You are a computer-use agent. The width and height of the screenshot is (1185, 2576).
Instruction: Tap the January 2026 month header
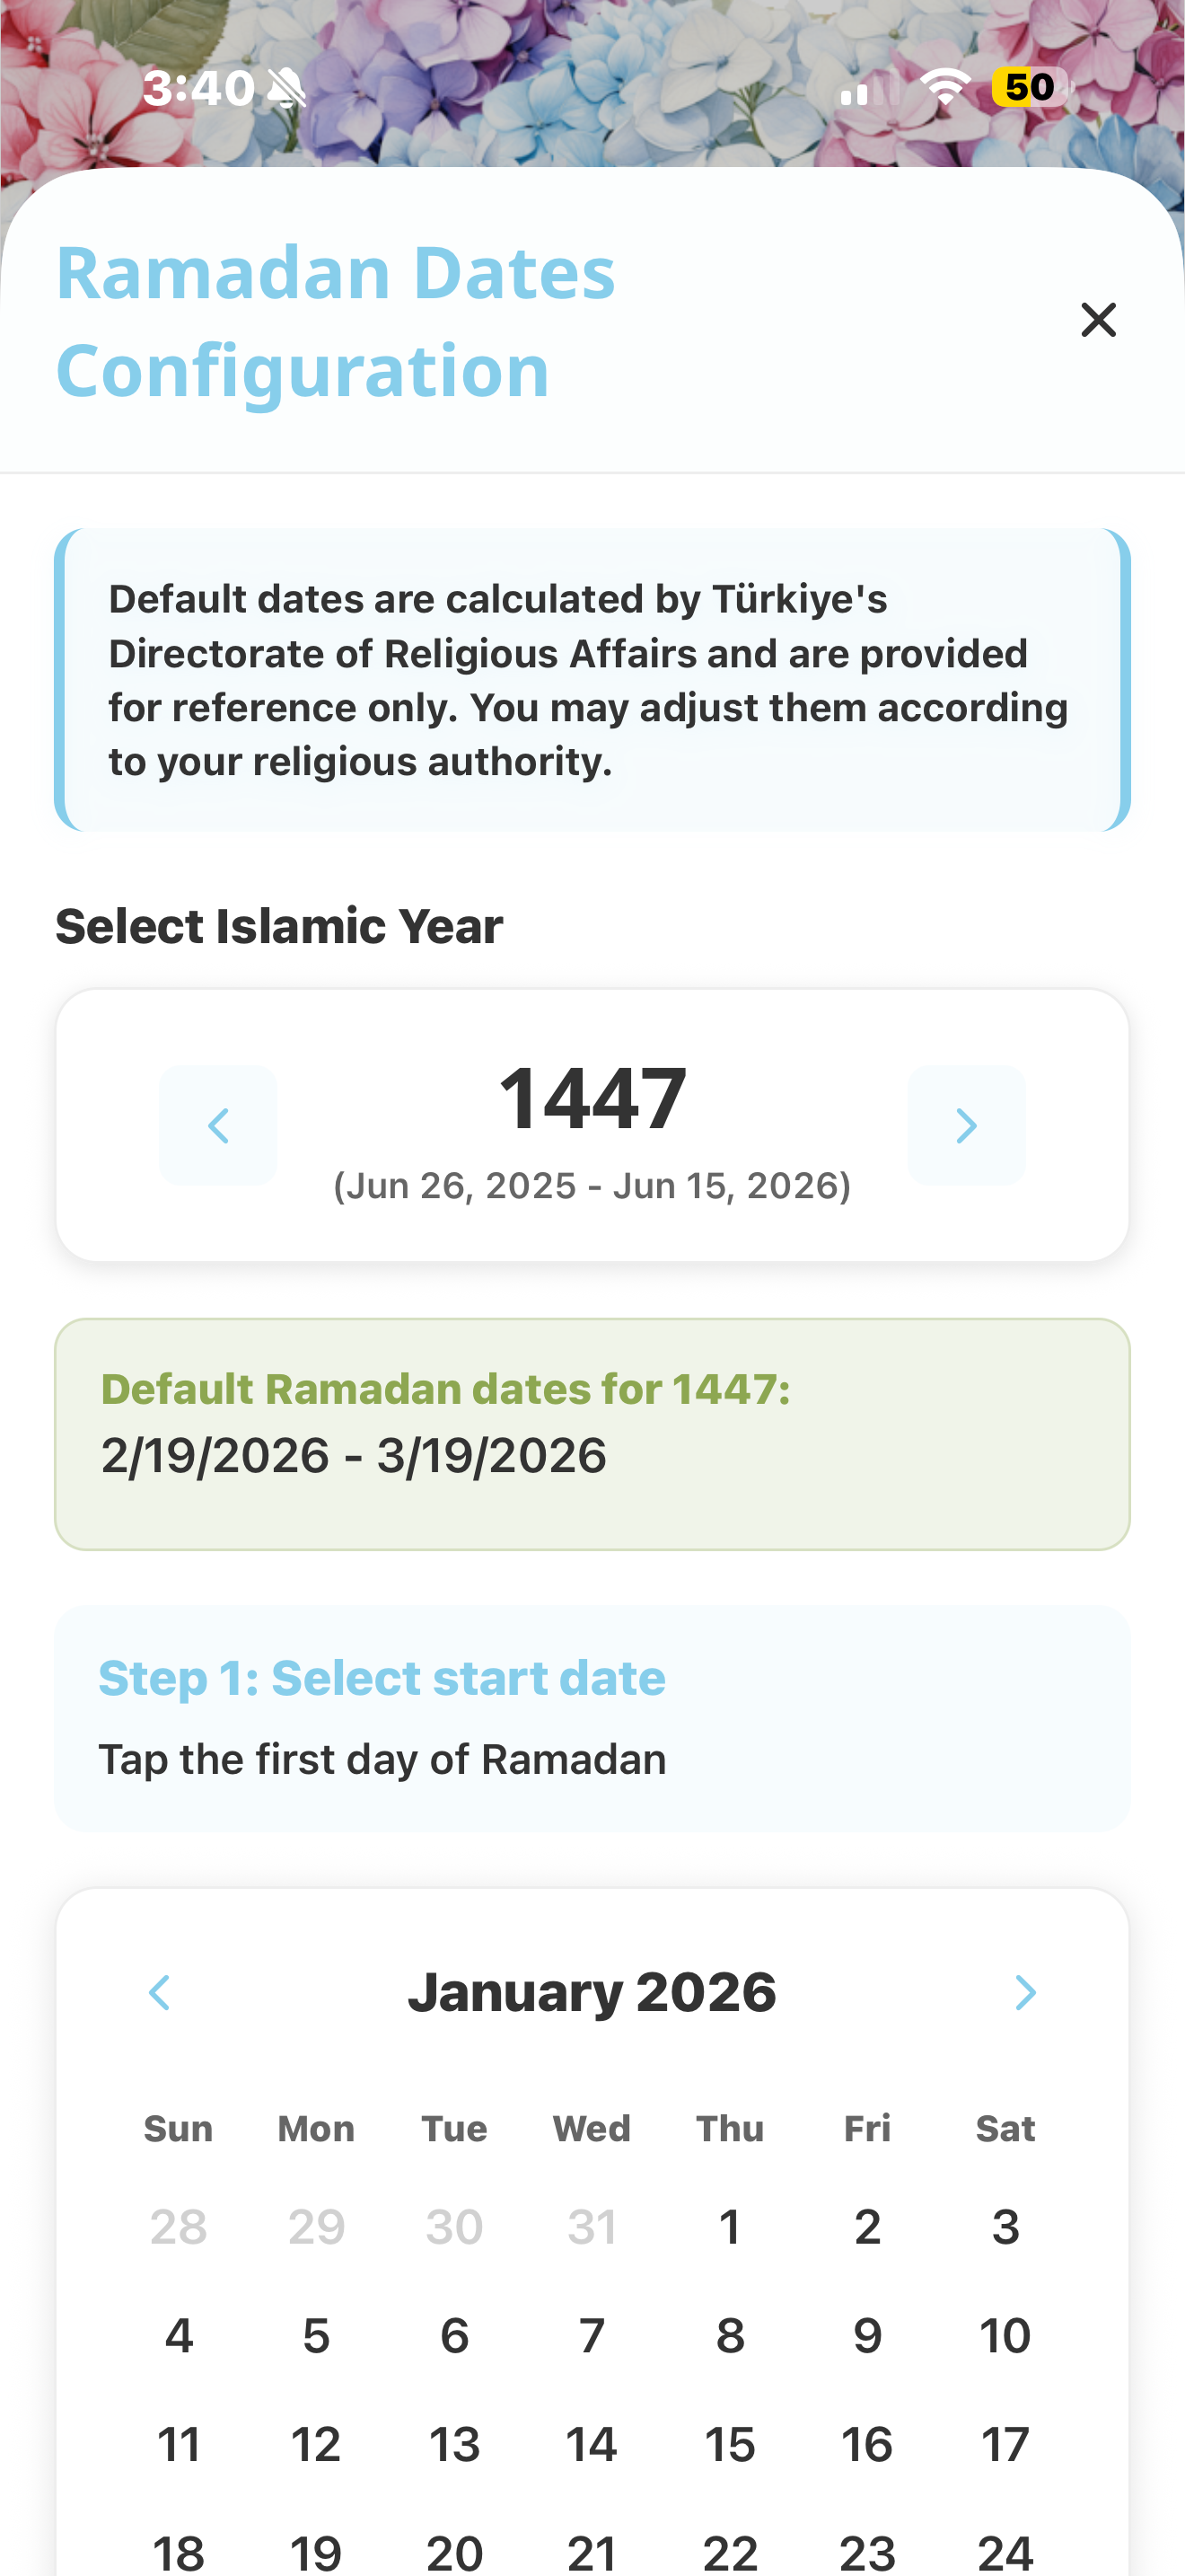(x=592, y=1992)
